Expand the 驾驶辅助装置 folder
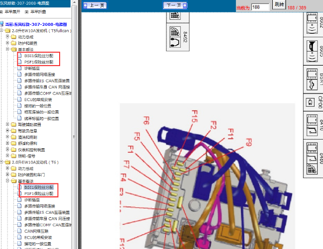The image size is (323, 249). click(x=7, y=124)
